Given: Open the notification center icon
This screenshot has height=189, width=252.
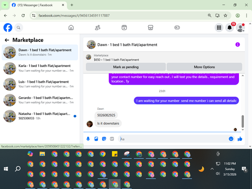Looking at the screenshot, I should tap(244, 169).
